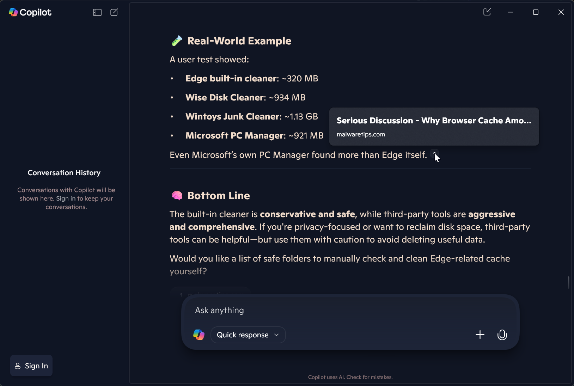Start a new chat with compose icon
Screen dimensions: 574x386
(114, 12)
